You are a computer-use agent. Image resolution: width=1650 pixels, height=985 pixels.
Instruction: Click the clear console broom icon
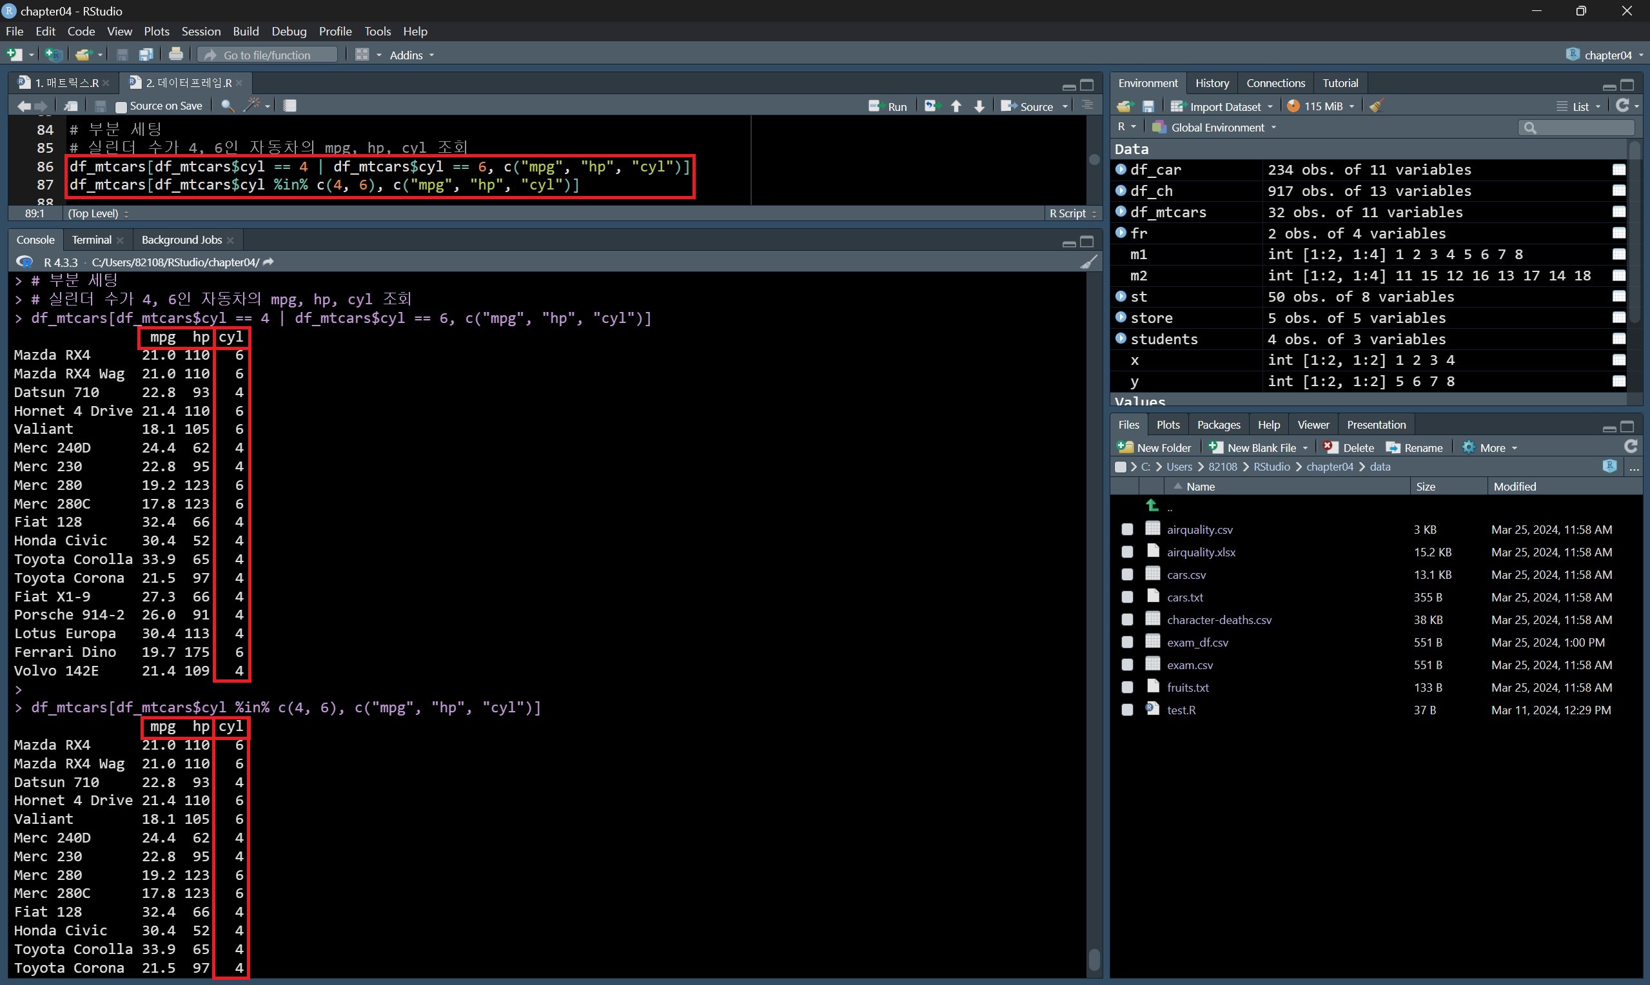pyautogui.click(x=1088, y=262)
